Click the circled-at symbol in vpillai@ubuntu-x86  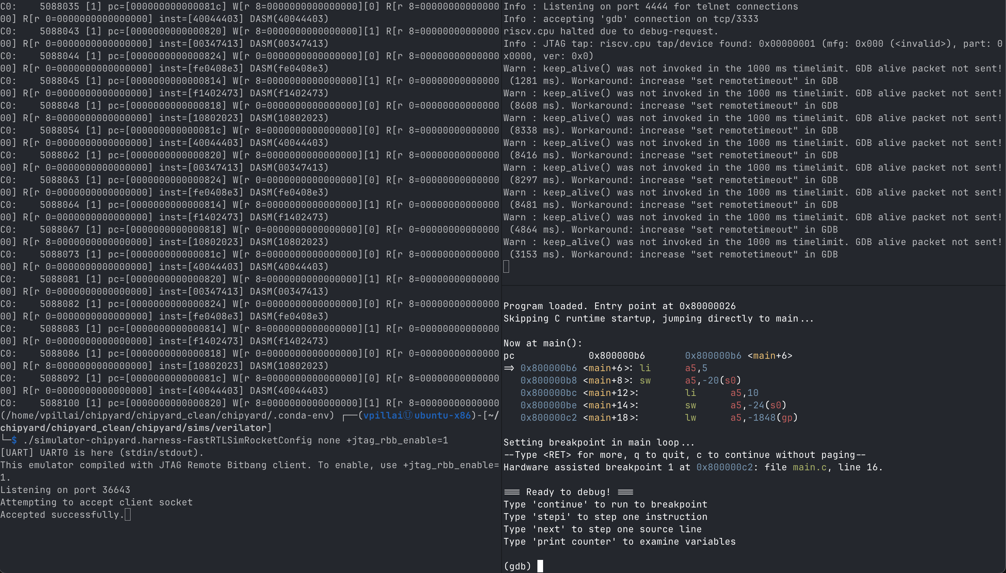pyautogui.click(x=408, y=415)
